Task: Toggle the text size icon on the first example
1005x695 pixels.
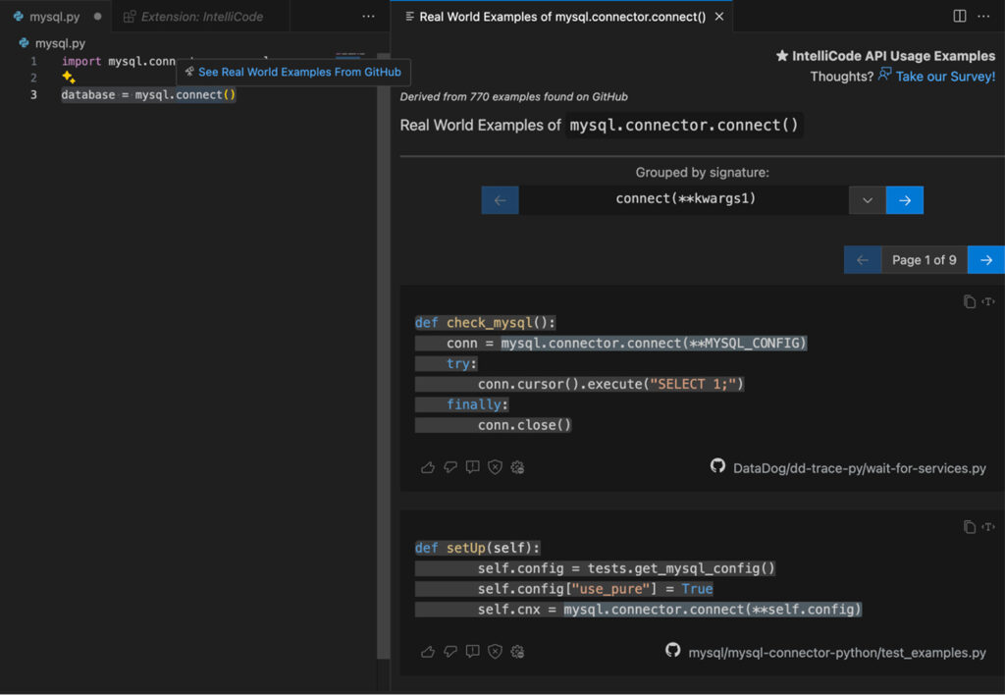Action: pos(989,301)
